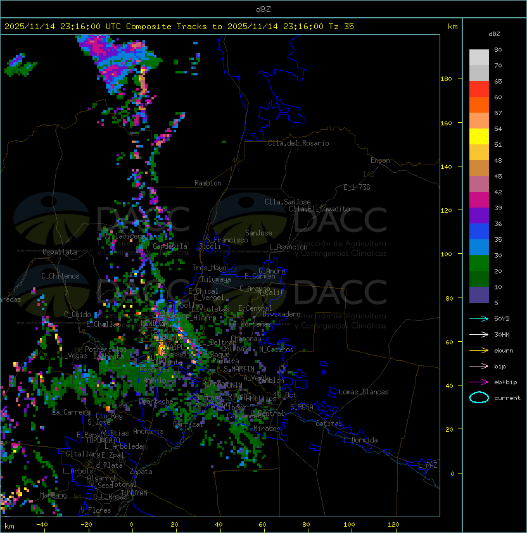The width and height of the screenshot is (527, 533).
Task: Select the magenta 42 dBZ legend swatch
Action: (479, 200)
